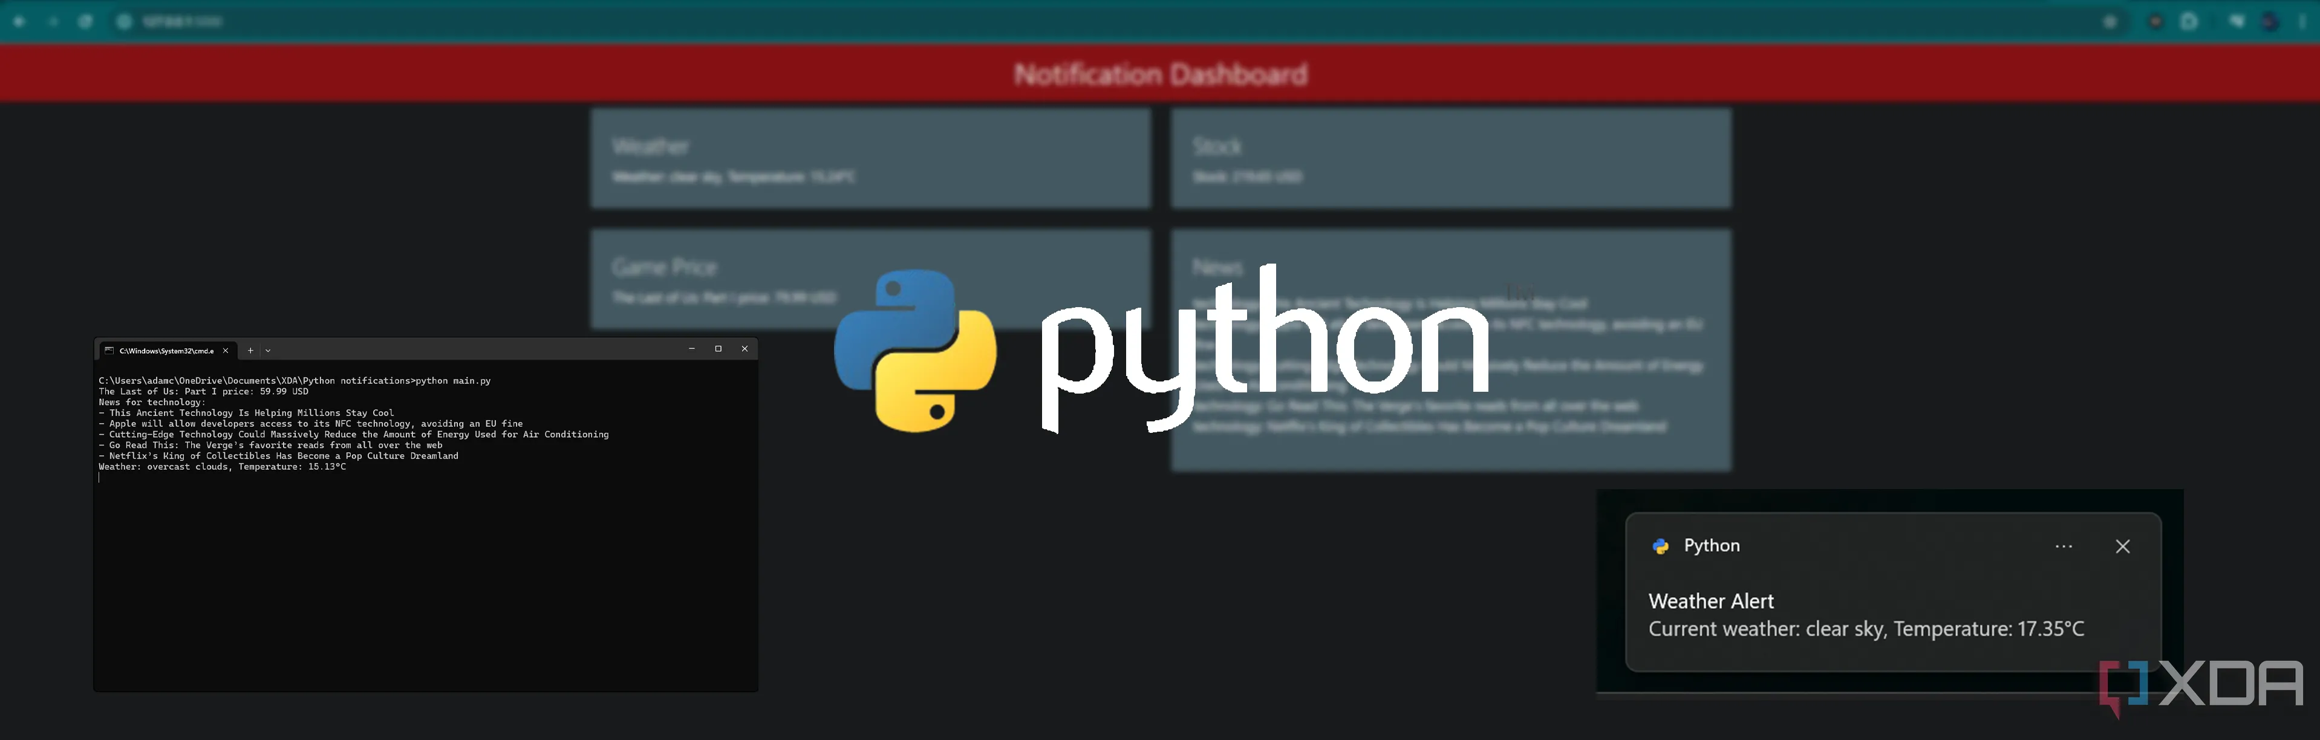
Task: Open the browser extensions puzzle icon
Action: pyautogui.click(x=2189, y=22)
